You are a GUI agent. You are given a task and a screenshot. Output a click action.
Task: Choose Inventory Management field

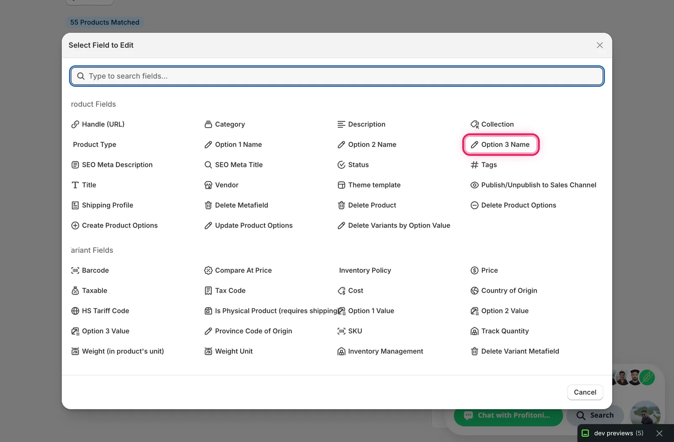[380, 351]
